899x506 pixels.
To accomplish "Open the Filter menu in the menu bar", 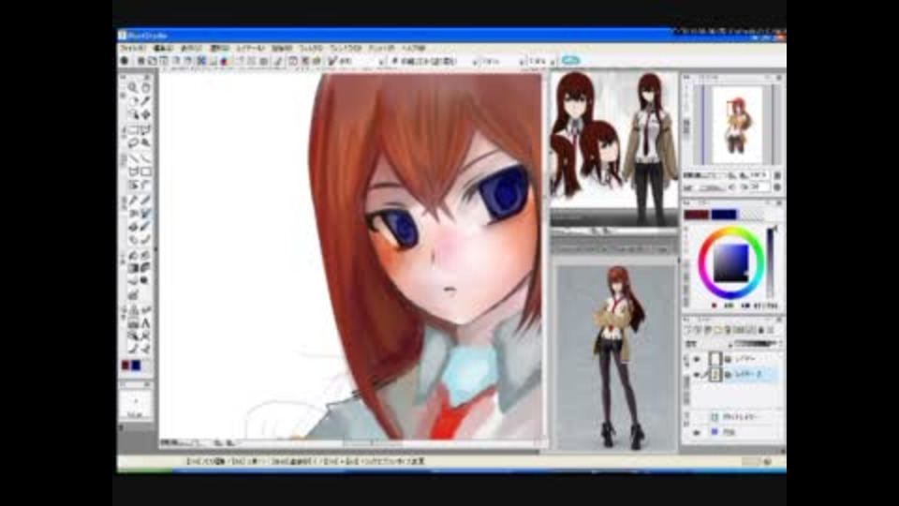I will (311, 48).
